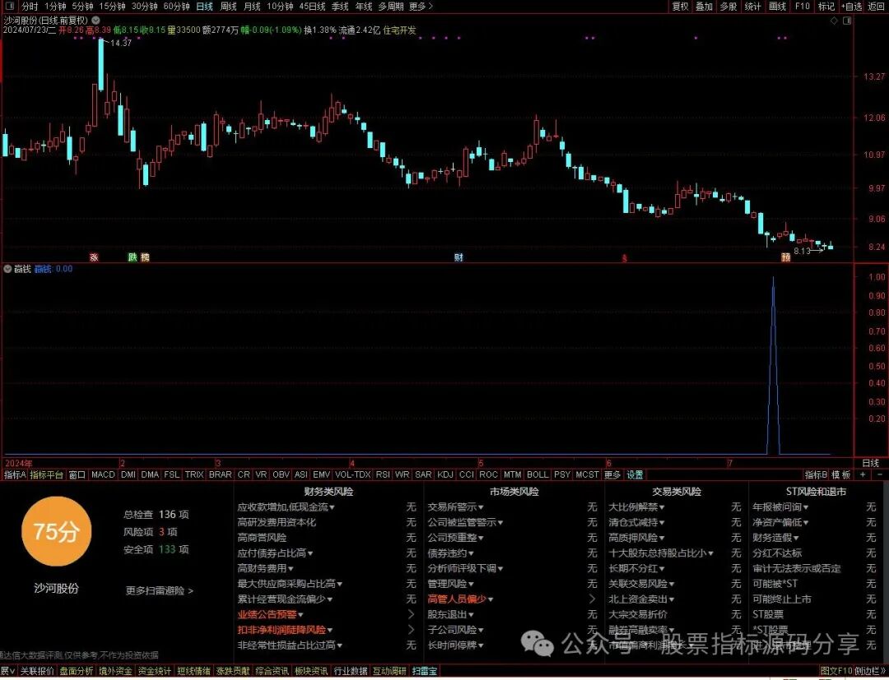
Task: Switch to 60分钟 period
Action: point(176,7)
